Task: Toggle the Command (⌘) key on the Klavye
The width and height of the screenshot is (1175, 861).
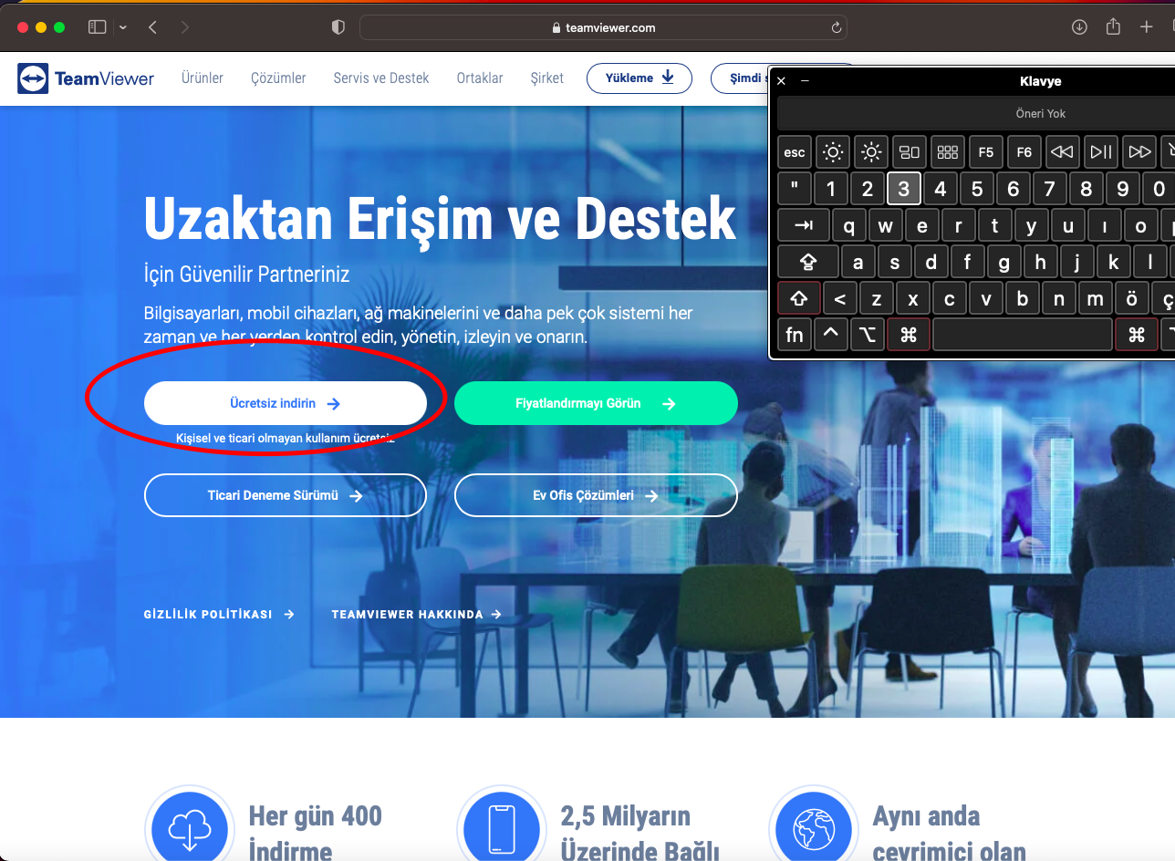Action: click(x=909, y=335)
